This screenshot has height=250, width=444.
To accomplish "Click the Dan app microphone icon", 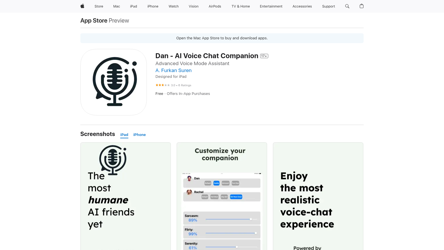I will point(114,82).
